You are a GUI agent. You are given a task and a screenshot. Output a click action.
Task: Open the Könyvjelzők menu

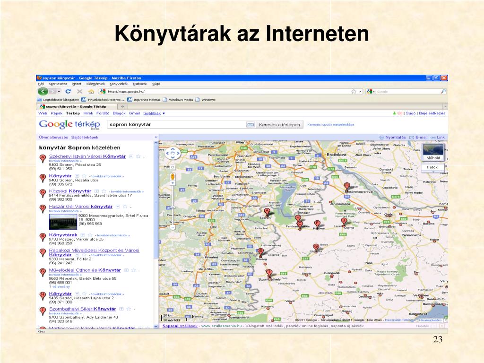point(119,84)
